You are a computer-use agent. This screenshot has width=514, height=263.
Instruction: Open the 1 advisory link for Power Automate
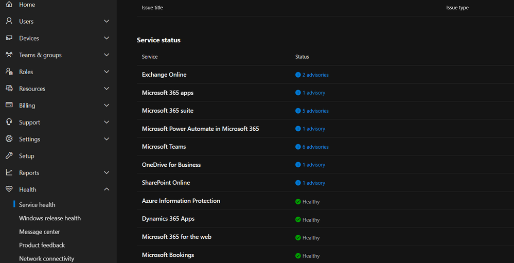pyautogui.click(x=314, y=129)
